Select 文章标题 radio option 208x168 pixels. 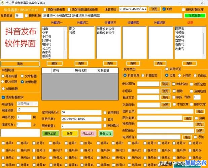22,76
